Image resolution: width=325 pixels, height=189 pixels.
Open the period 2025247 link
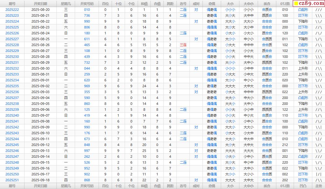(x=12, y=157)
